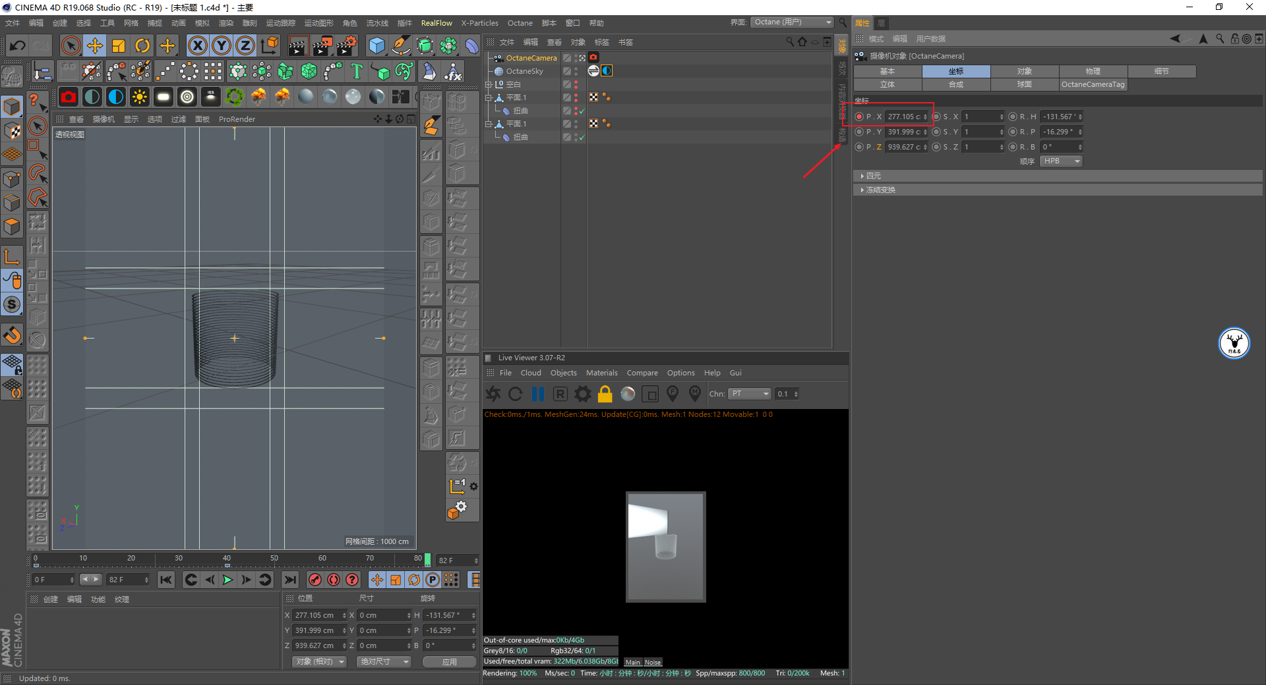This screenshot has height=685, width=1266.
Task: Toggle the P.X keyframe radio button
Action: pyautogui.click(x=859, y=117)
